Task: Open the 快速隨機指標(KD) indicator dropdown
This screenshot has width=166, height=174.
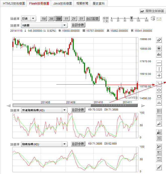Action: tap(44, 110)
